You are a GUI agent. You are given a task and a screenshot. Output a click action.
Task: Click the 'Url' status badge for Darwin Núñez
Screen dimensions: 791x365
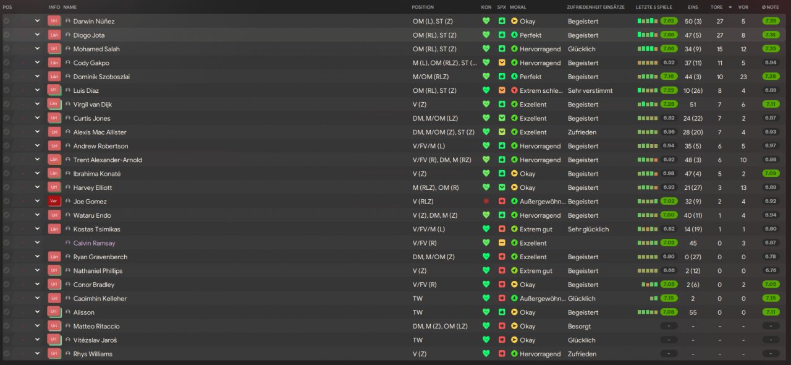pos(54,21)
